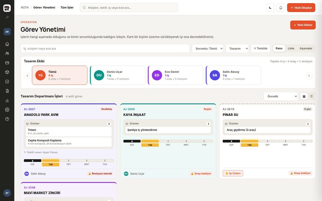Click the Görev Yönetimi breadcrumb
The width and height of the screenshot is (322, 201).
click(44, 8)
